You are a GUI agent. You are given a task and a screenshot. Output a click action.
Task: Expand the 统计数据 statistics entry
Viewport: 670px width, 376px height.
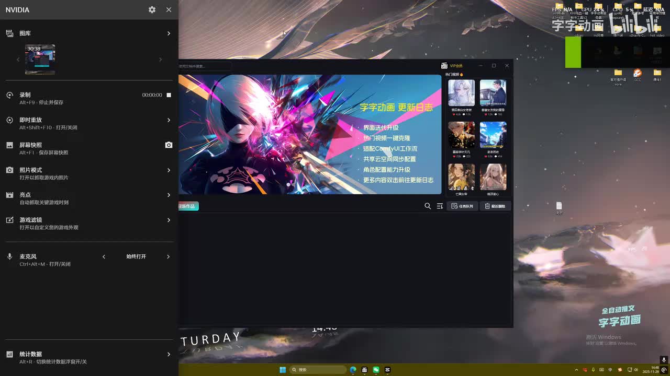(169, 354)
